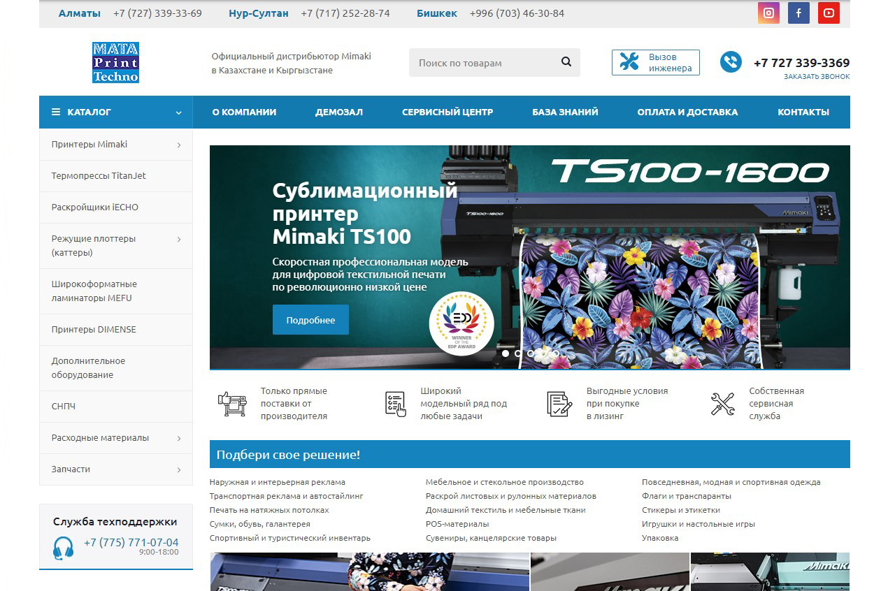Open the Instagram page icon

pyautogui.click(x=768, y=13)
